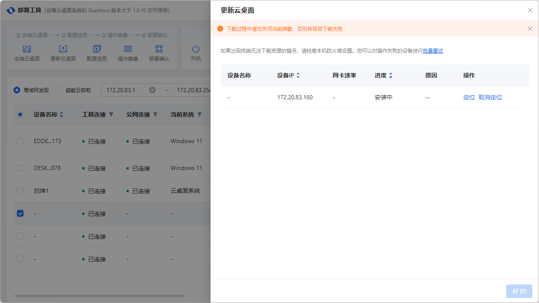The width and height of the screenshot is (539, 303).
Task: Click the DESK...078 device name
Action: pyautogui.click(x=47, y=168)
